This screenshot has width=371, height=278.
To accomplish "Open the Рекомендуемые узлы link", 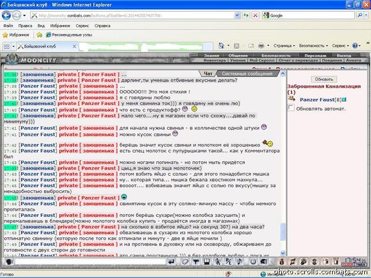I will [x=69, y=35].
